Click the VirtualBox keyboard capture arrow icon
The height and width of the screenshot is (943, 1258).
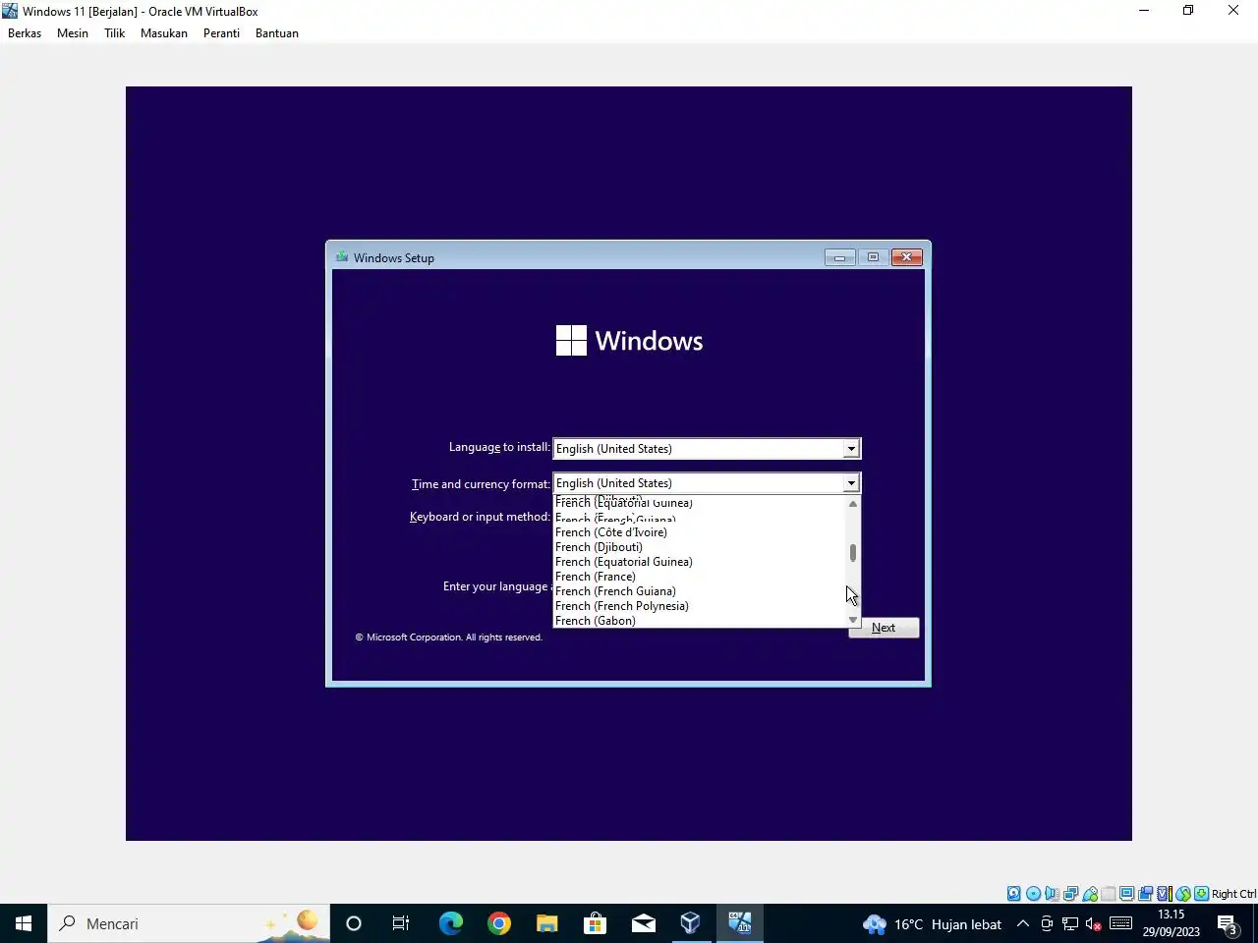[x=1201, y=894]
